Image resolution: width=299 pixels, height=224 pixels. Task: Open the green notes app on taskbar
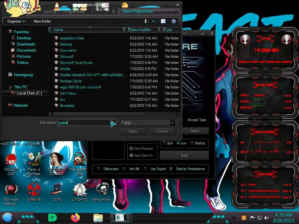pyautogui.click(x=53, y=218)
